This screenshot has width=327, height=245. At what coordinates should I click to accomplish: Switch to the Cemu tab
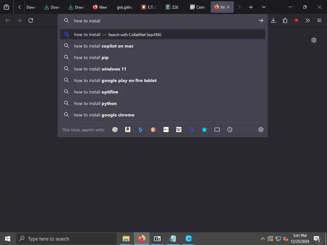coord(197,7)
